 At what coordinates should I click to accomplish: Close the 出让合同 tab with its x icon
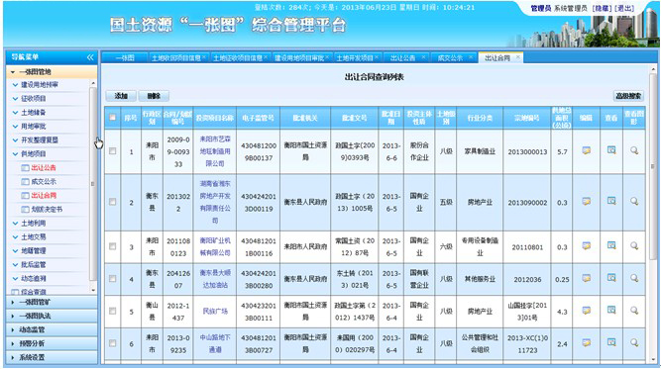coord(517,57)
